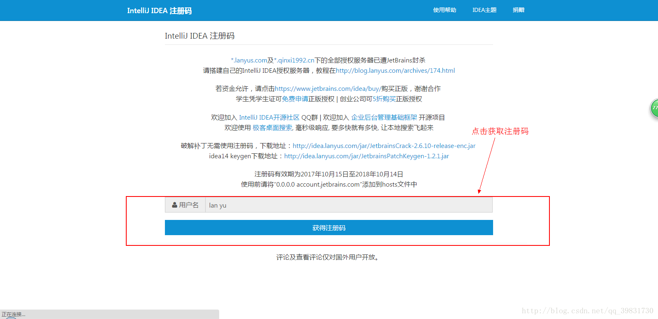Open the IntelliJ IDEA开源社区 link
This screenshot has height=319, width=658.
(x=269, y=118)
